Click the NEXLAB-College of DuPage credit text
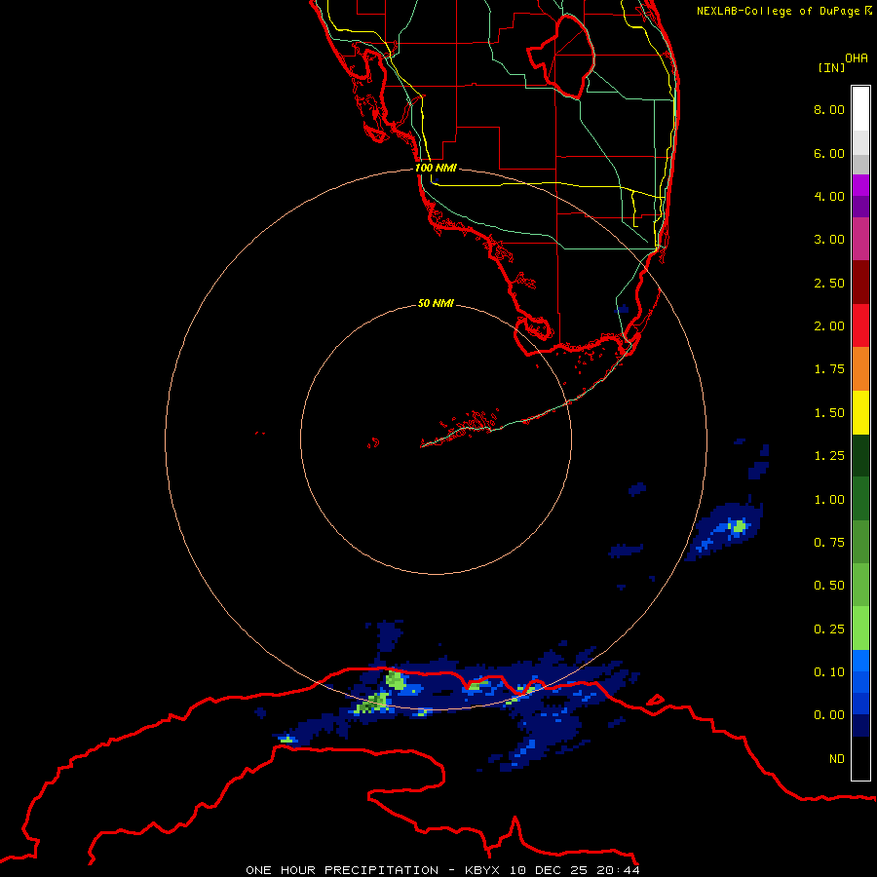Viewport: 877px width, 877px height. (x=783, y=11)
